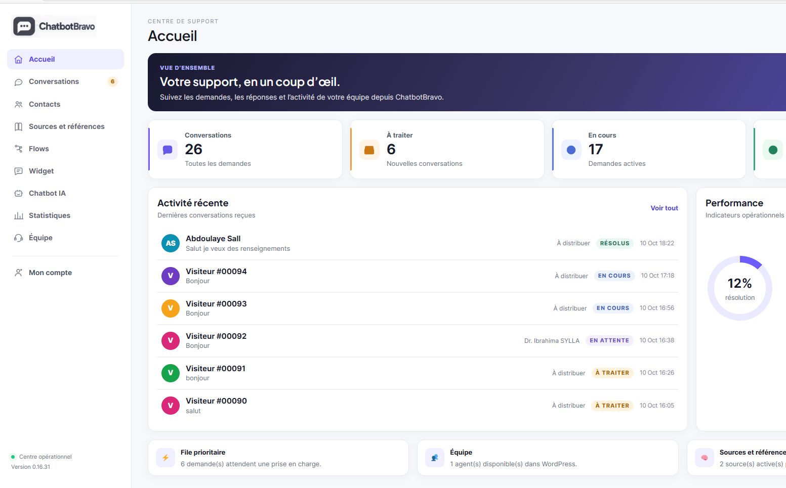Image resolution: width=786 pixels, height=488 pixels.
Task: Click the 'Version 0.16.31' text
Action: [31, 467]
